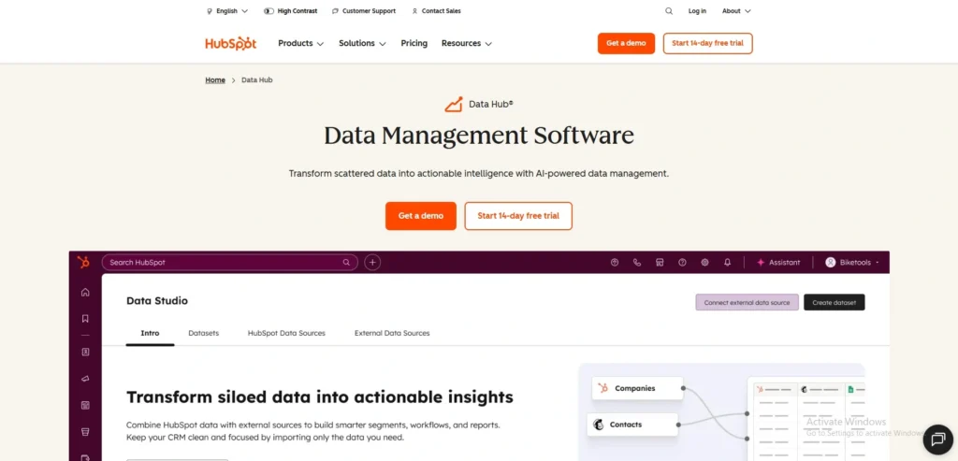Click the contacts card icon in the sidebar
The width and height of the screenshot is (958, 461).
[x=85, y=352]
